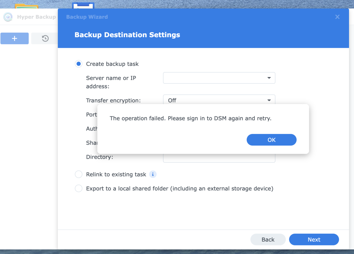Open backup version restore using the clock-arrow icon

pyautogui.click(x=45, y=38)
